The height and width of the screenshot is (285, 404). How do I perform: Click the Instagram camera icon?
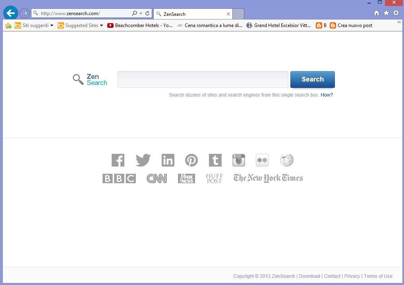click(x=239, y=160)
